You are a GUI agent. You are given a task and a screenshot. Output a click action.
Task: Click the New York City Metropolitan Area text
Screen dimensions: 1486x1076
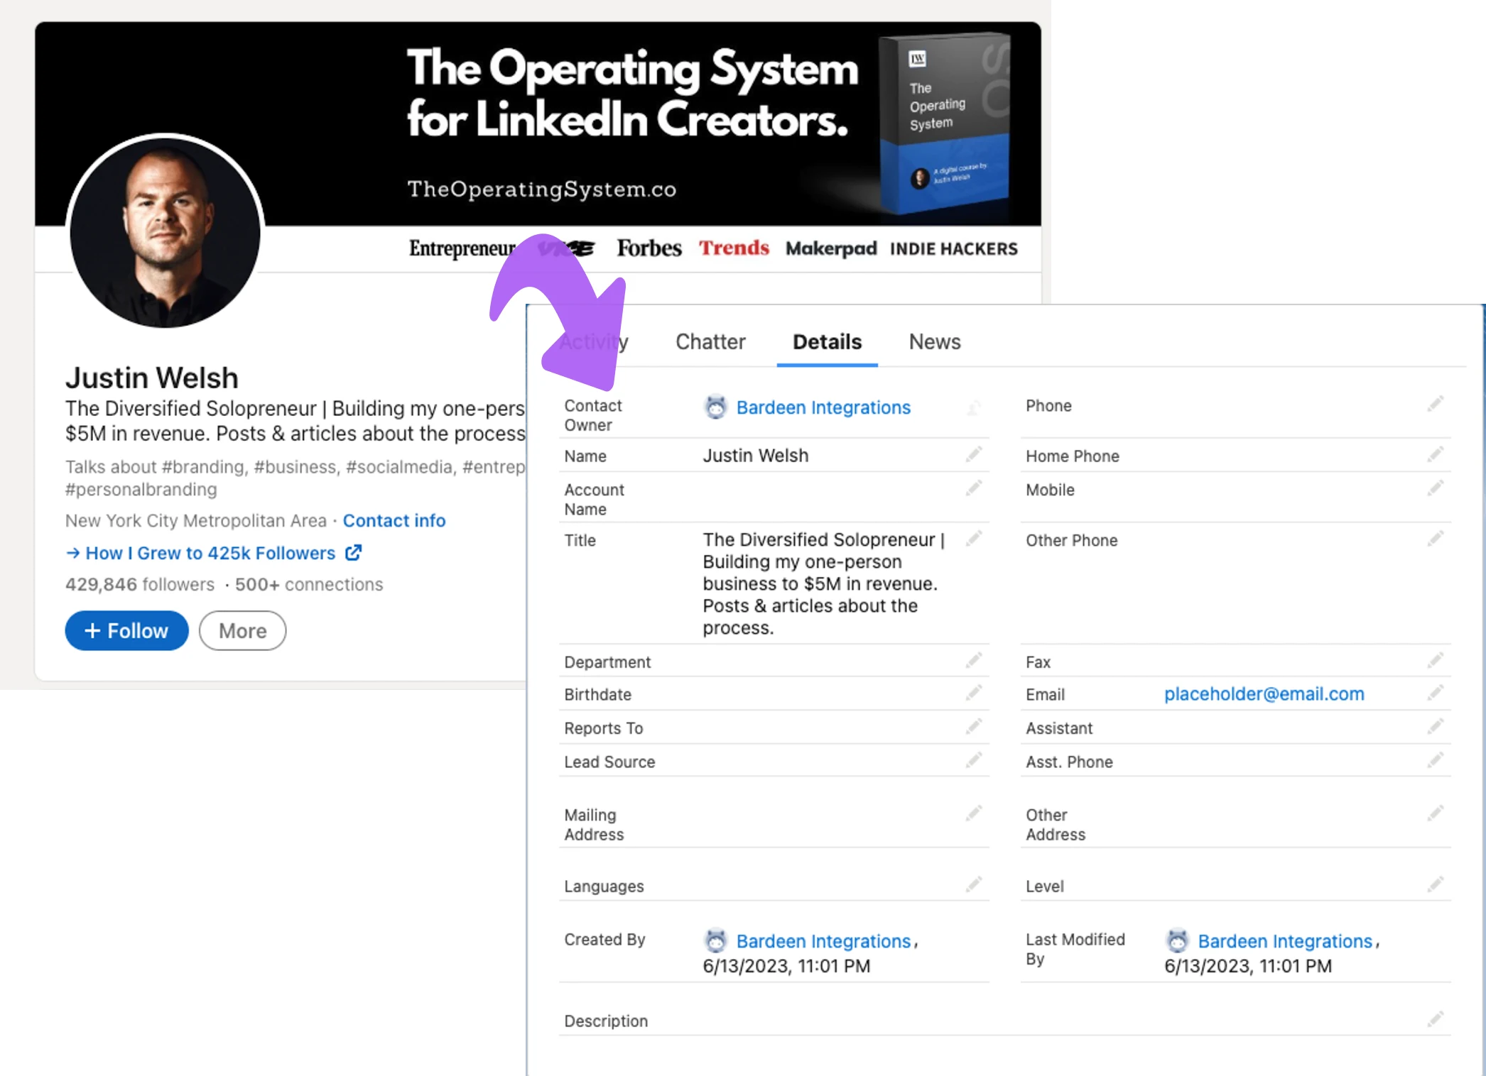point(196,520)
